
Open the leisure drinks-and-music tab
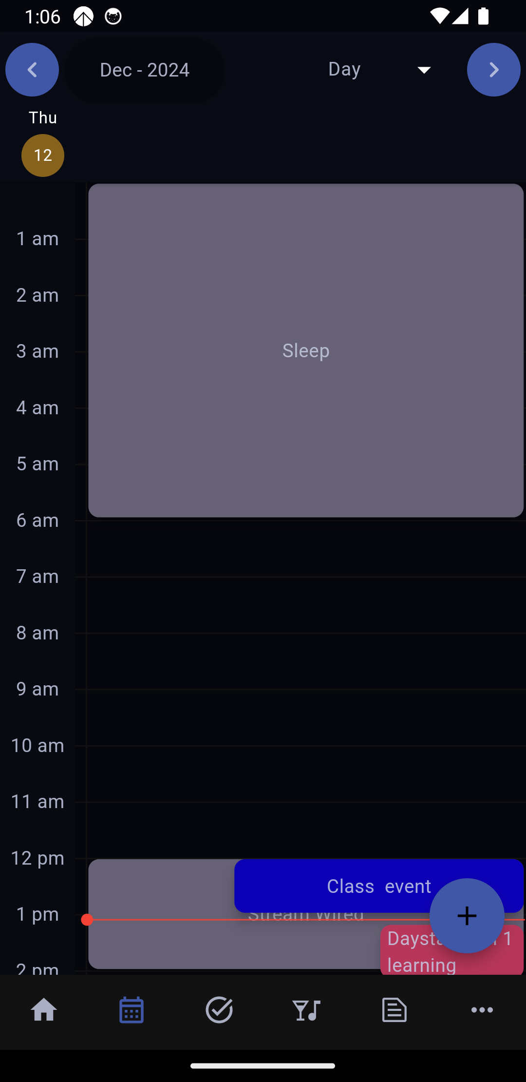[x=307, y=1010]
